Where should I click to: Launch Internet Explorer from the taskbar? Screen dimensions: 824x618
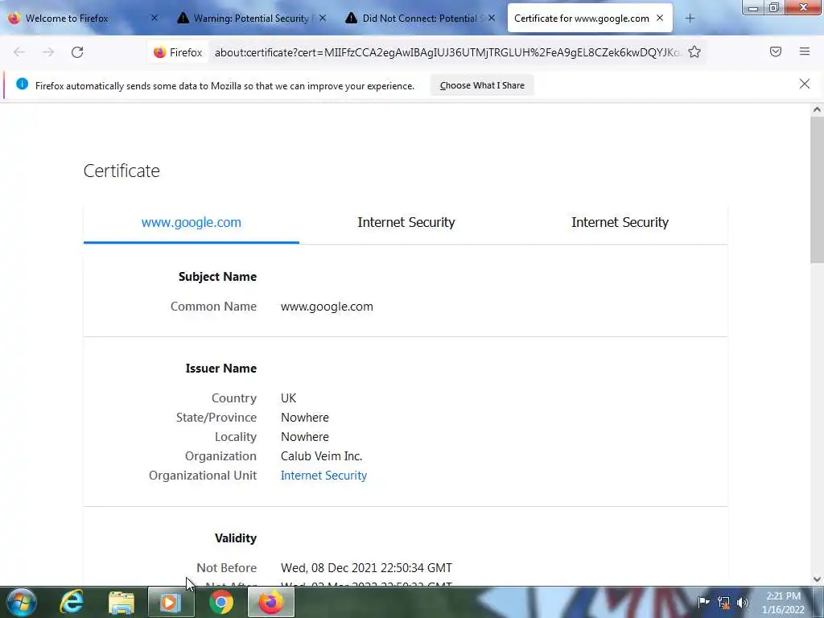(72, 602)
